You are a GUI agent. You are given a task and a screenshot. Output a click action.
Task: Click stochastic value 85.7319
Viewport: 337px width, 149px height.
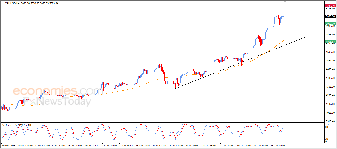(x=18, y=125)
